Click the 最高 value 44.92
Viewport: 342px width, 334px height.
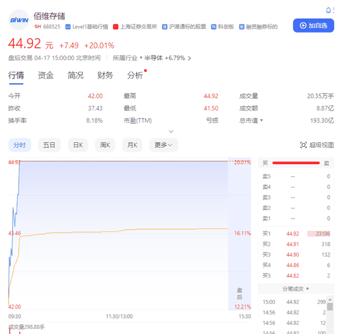[211, 96]
